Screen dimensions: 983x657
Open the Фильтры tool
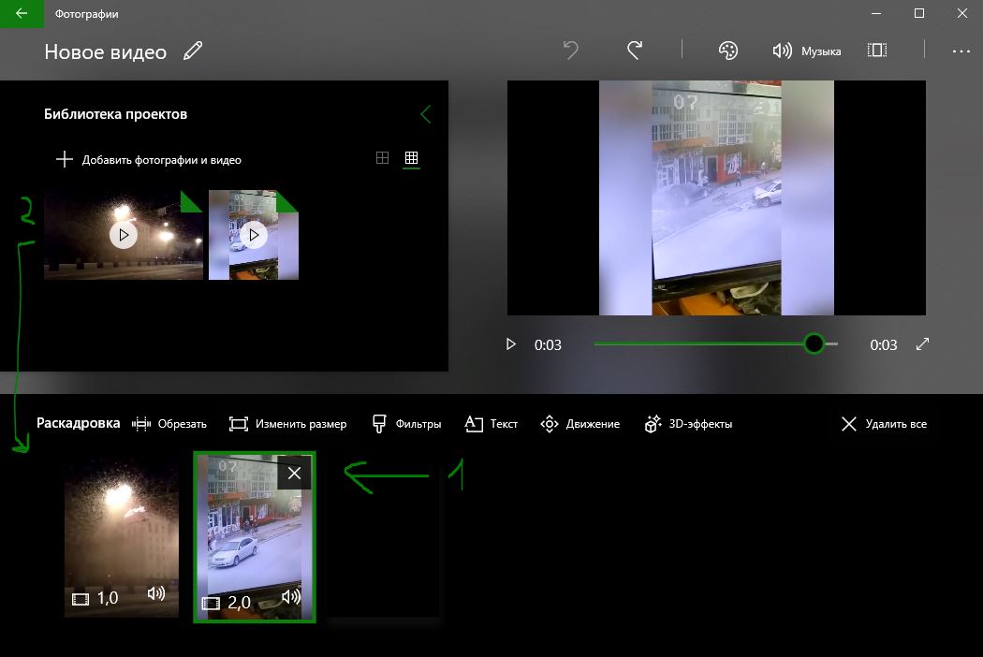407,424
